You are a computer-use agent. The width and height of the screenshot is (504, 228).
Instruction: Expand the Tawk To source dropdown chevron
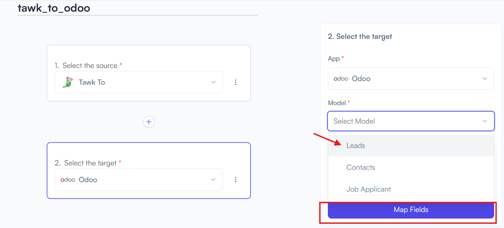coord(213,82)
